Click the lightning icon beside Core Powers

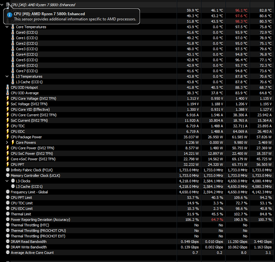tap(13, 142)
